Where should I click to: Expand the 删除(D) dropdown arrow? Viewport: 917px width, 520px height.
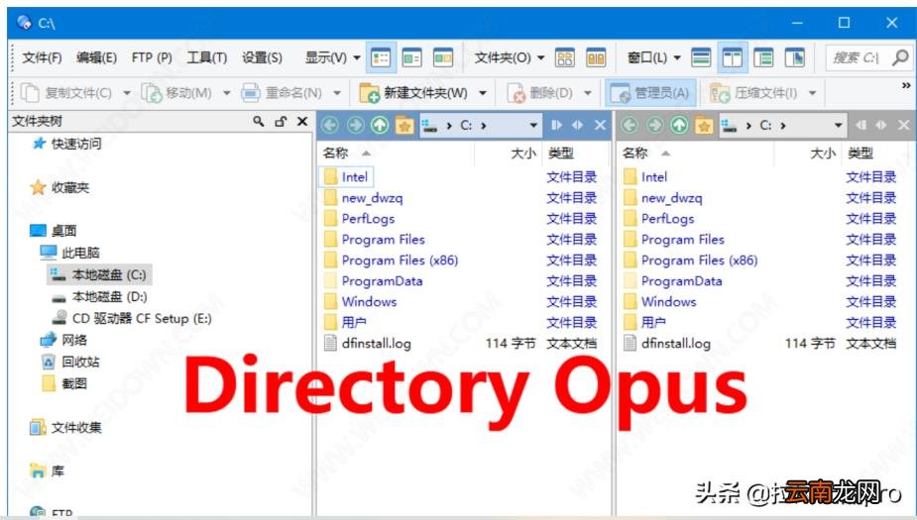588,92
